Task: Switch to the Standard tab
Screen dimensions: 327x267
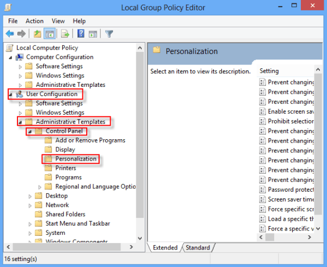Action: pos(198,247)
